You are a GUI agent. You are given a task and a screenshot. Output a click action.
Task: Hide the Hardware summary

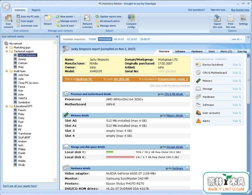237,97
